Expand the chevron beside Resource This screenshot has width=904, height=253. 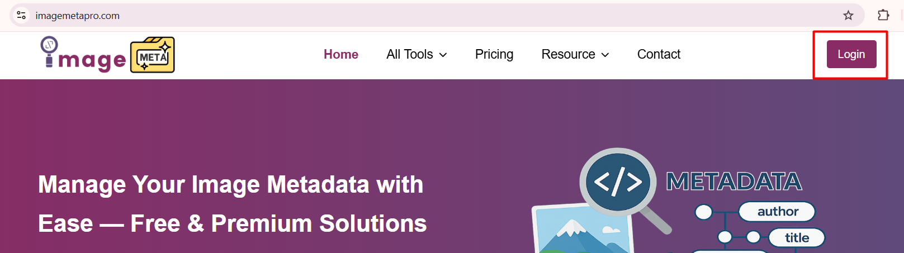(x=605, y=55)
